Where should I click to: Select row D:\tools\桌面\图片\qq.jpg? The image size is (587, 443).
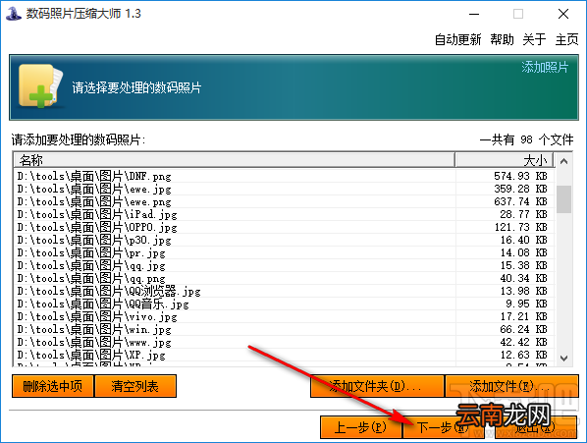click(284, 265)
